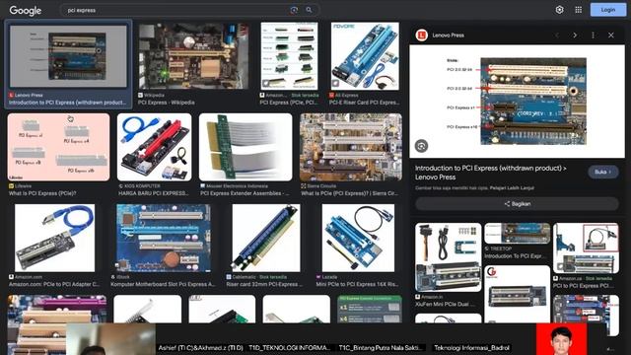
Task: Open Mouser extender ribbon cable thumbnail
Action: [245, 147]
